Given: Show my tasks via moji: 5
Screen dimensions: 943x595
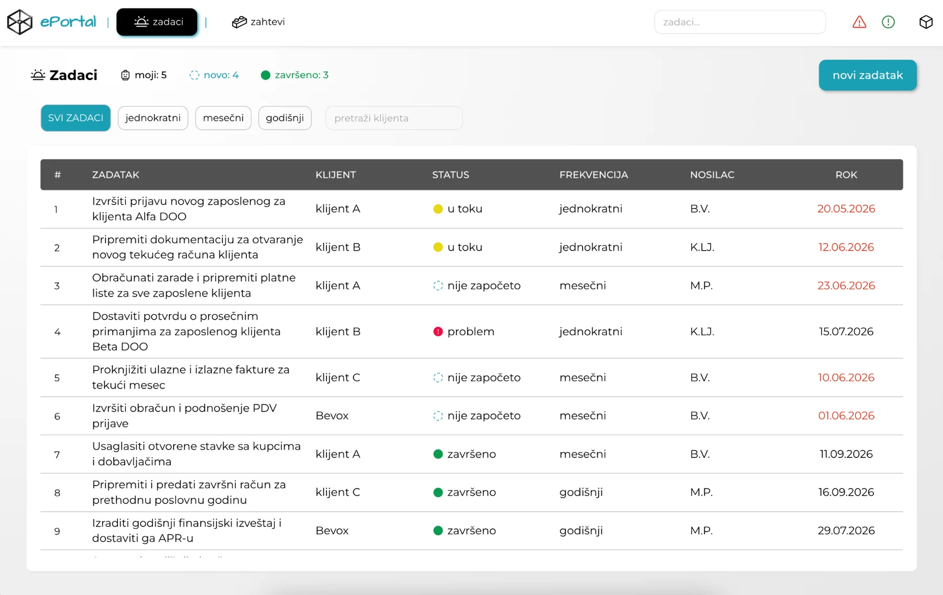Looking at the screenshot, I should (x=144, y=75).
